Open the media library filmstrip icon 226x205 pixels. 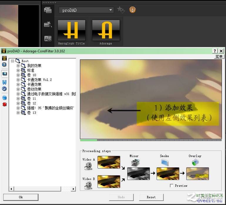point(48,10)
